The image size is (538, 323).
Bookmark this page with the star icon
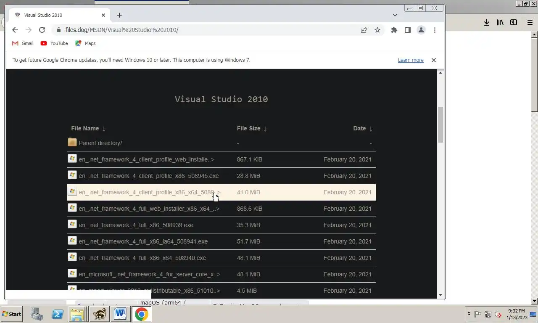(377, 30)
